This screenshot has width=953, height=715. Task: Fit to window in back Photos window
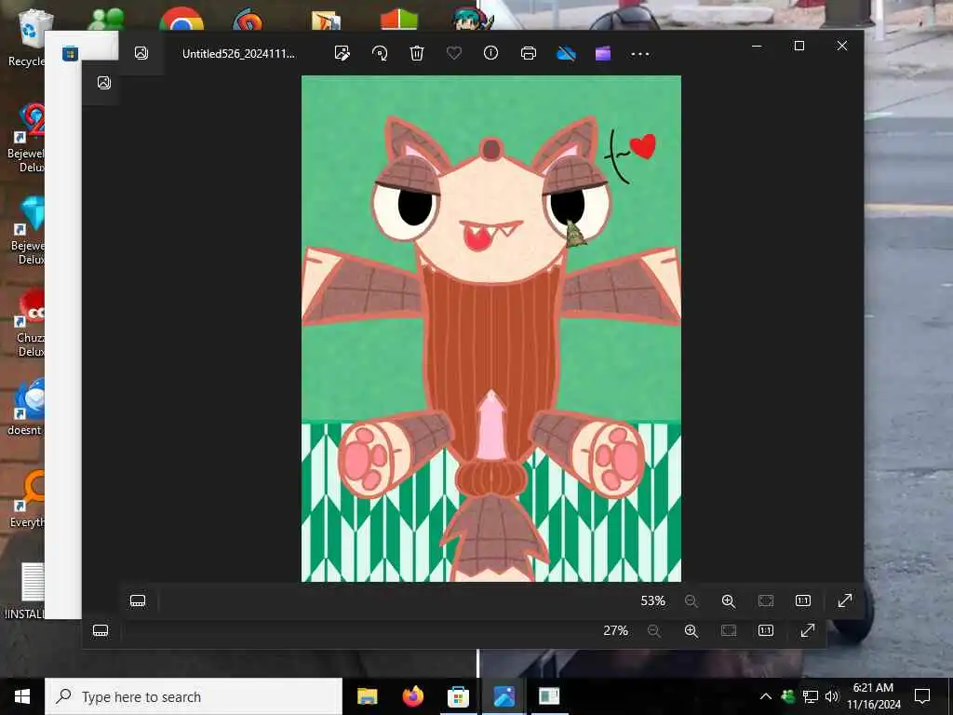pyautogui.click(x=729, y=630)
